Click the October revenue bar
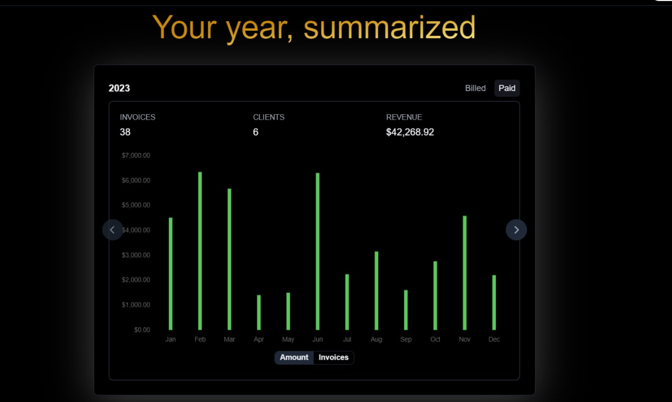This screenshot has height=402, width=672. click(435, 296)
